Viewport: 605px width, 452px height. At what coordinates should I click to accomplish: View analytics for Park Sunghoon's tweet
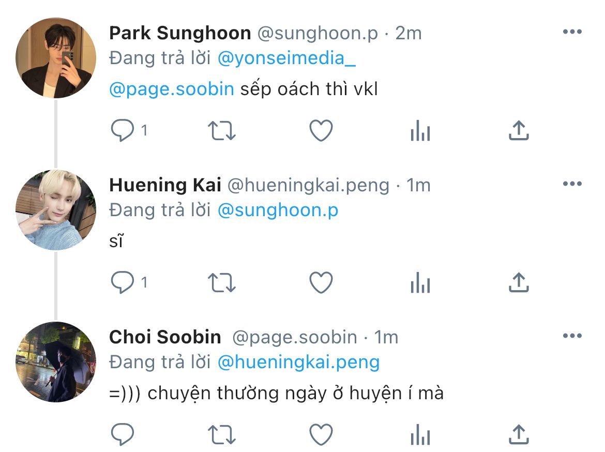pyautogui.click(x=420, y=131)
